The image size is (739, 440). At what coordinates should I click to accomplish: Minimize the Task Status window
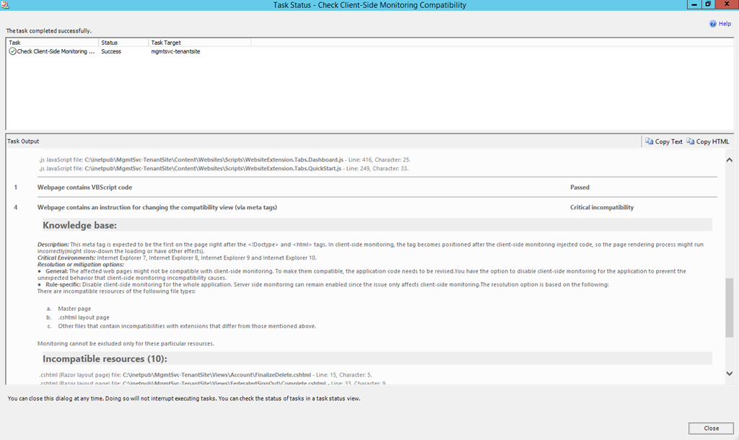click(x=694, y=5)
